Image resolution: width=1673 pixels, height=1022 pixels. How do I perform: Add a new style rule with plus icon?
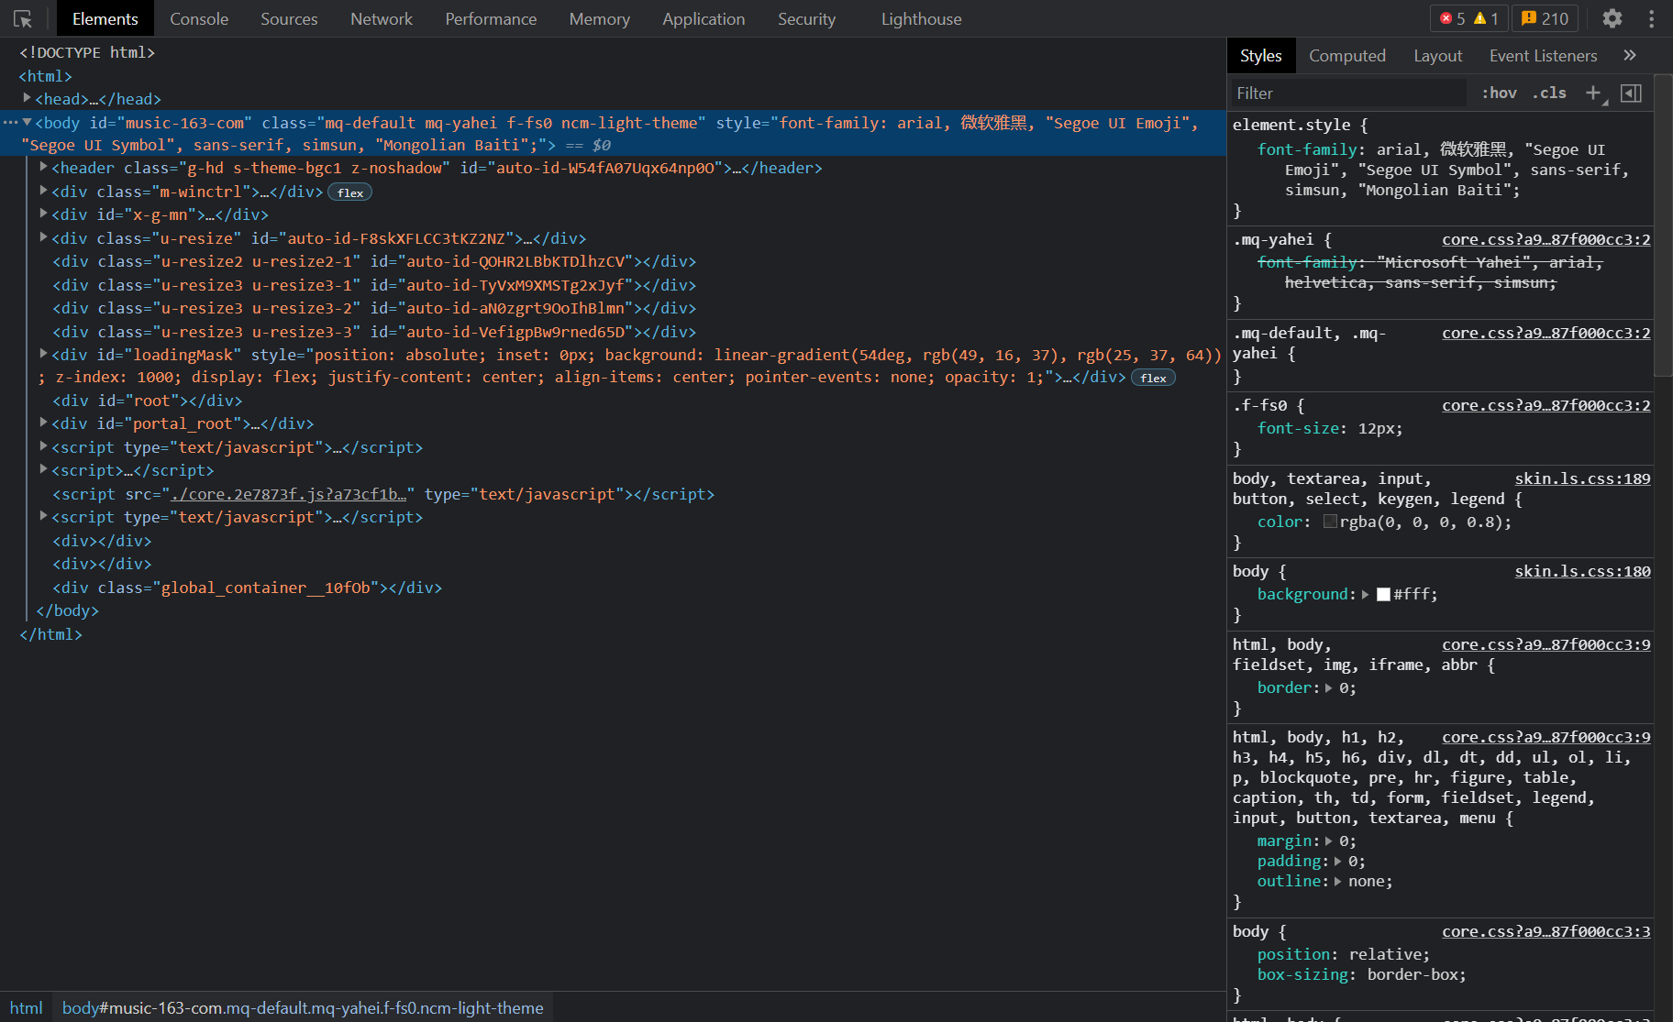[x=1594, y=93]
